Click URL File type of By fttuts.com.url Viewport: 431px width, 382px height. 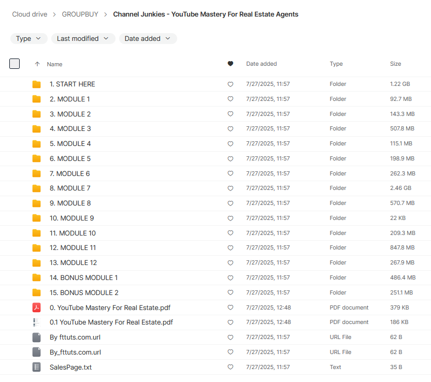[340, 337]
